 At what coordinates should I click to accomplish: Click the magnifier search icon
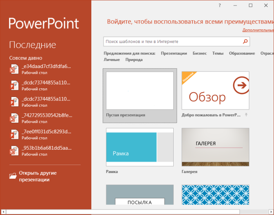(x=245, y=41)
